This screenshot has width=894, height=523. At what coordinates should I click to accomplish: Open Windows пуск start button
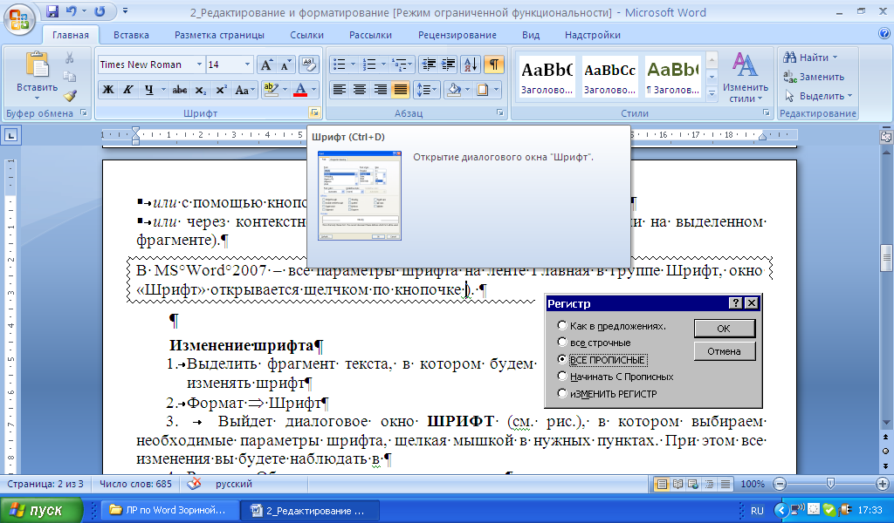tap(42, 510)
